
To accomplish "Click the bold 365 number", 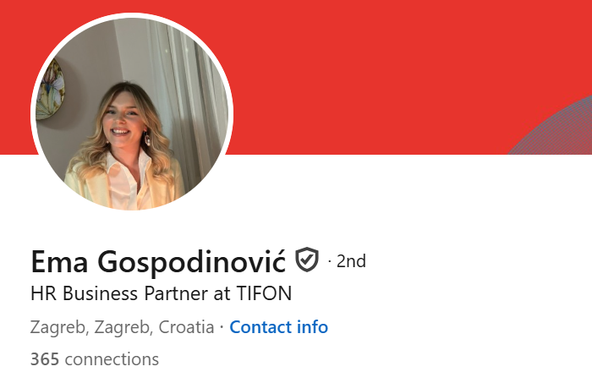I will click(45, 359).
